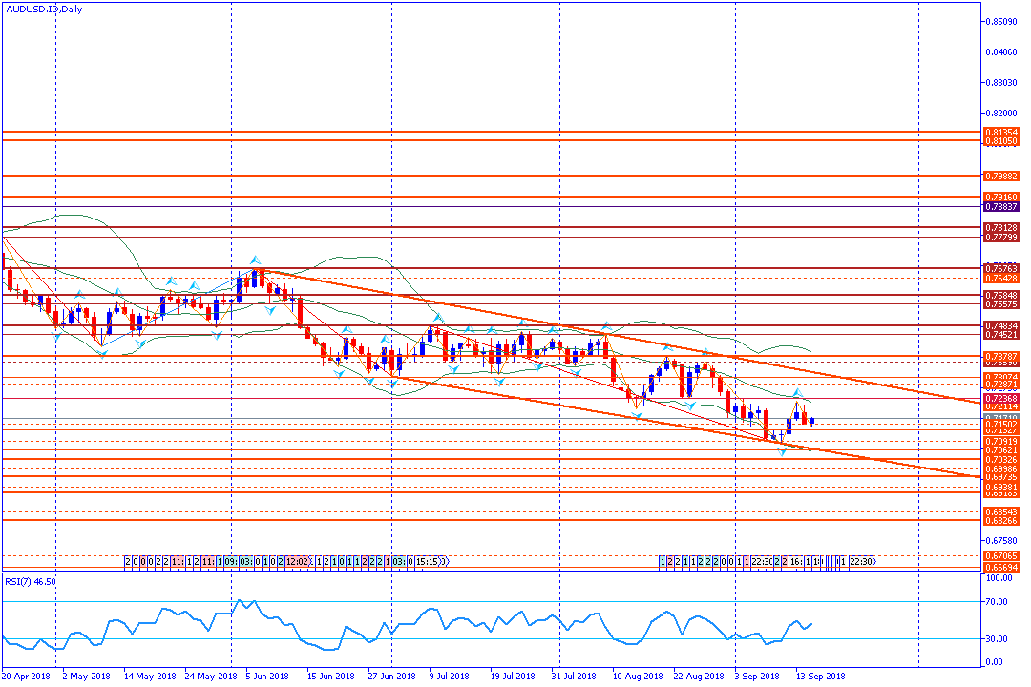Viewport: 1031px width, 687px height.
Task: Select the 0.72871 price level label
Action: pos(1000,384)
